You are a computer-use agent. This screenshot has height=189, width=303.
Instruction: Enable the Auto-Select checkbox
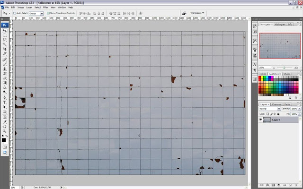[15, 13]
